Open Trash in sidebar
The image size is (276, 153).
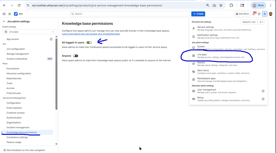click(x=9, y=83)
